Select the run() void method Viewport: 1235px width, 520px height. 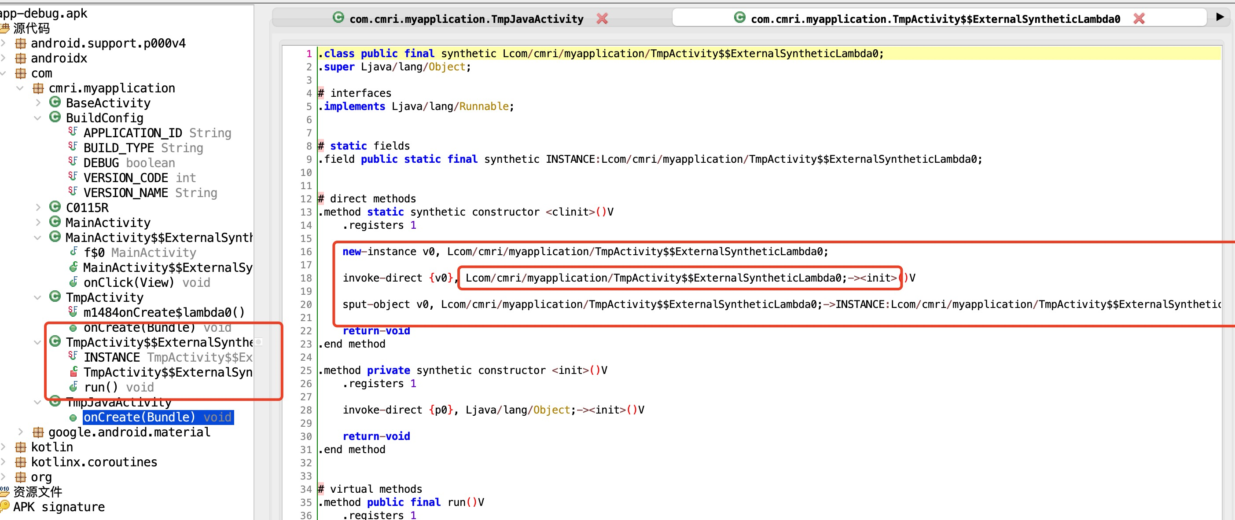click(x=119, y=387)
